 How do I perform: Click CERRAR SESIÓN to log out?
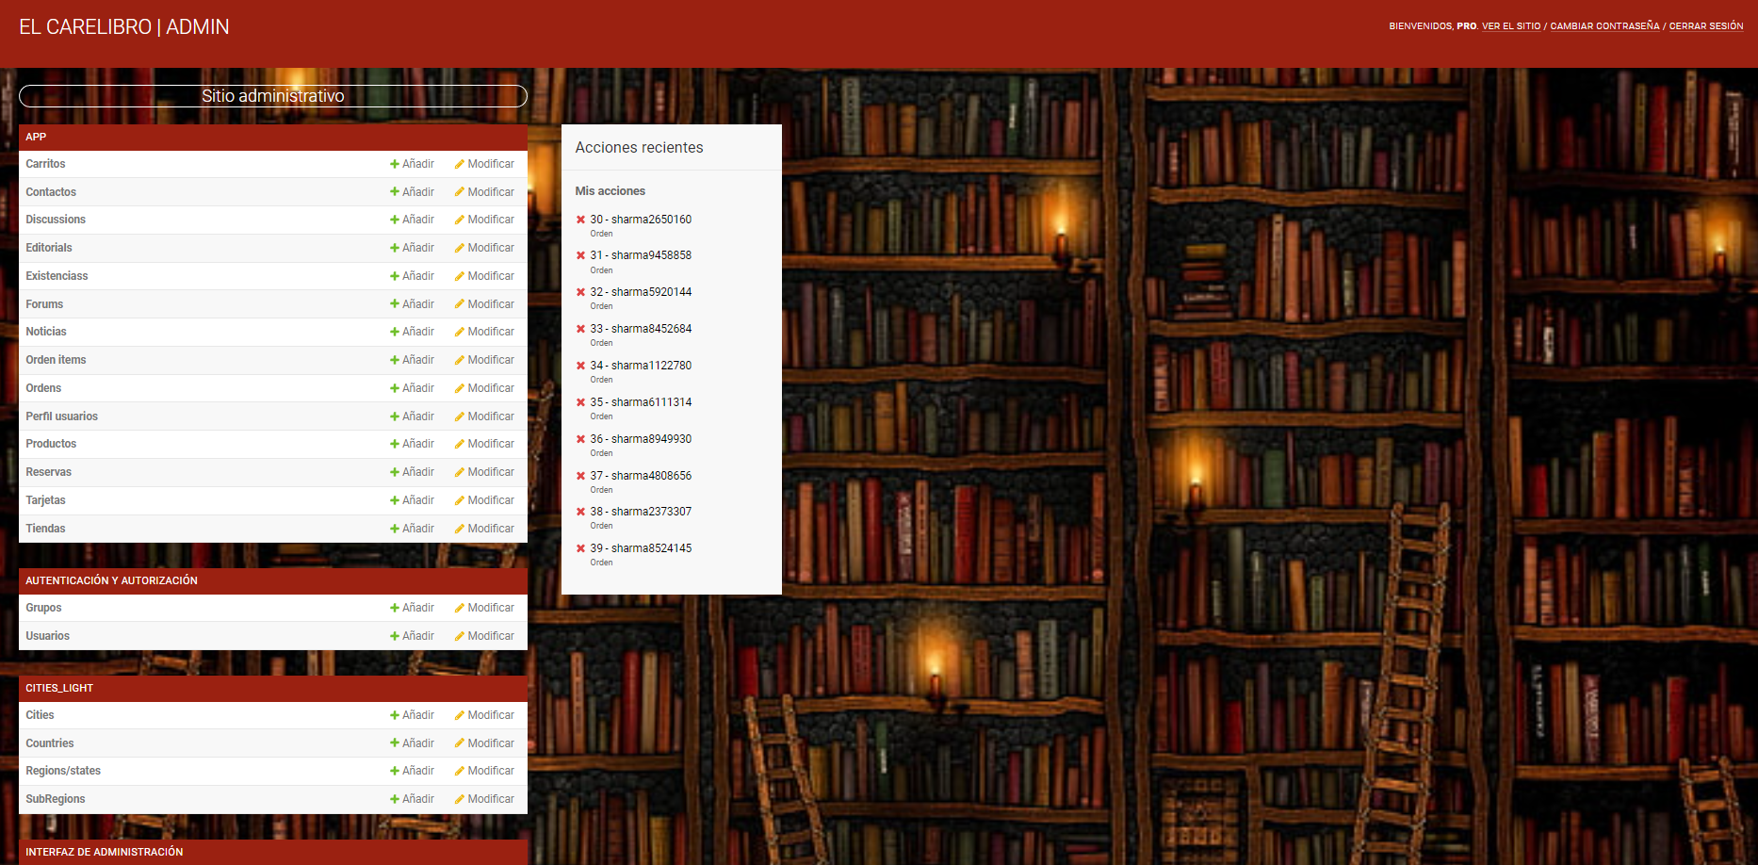coord(1705,25)
